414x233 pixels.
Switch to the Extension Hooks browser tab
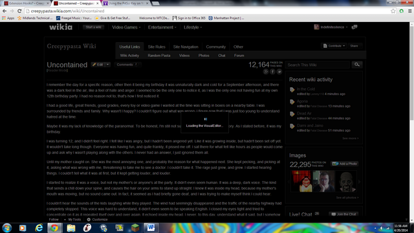click(26, 3)
